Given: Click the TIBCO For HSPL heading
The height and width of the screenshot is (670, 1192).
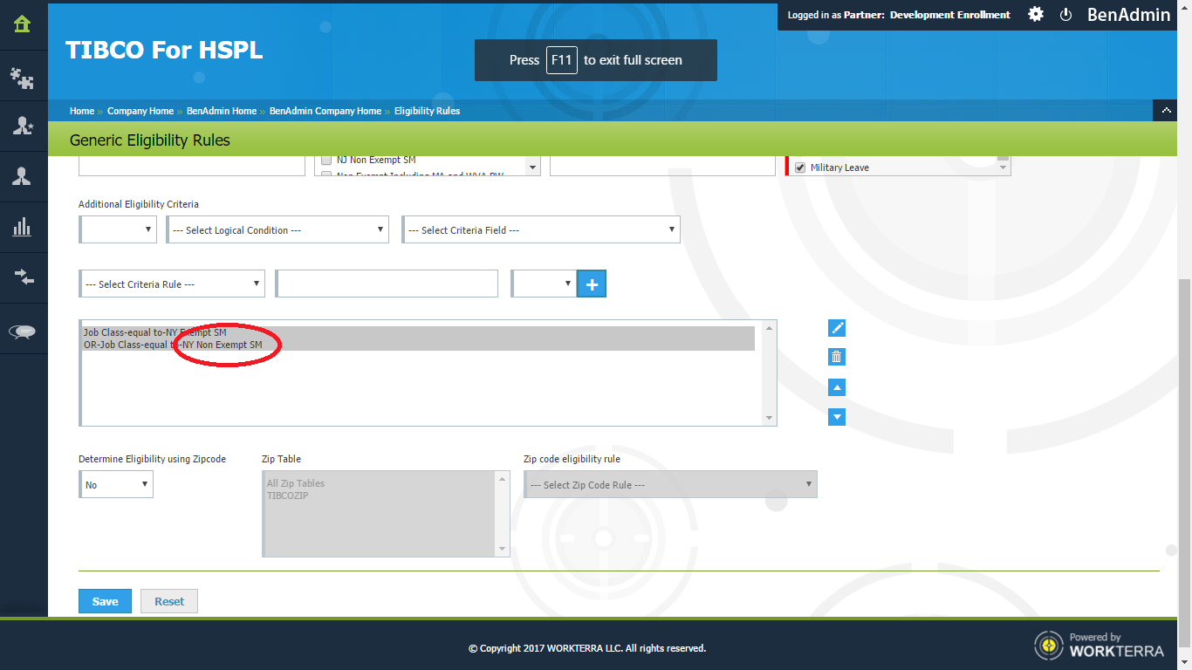Looking at the screenshot, I should click(164, 50).
